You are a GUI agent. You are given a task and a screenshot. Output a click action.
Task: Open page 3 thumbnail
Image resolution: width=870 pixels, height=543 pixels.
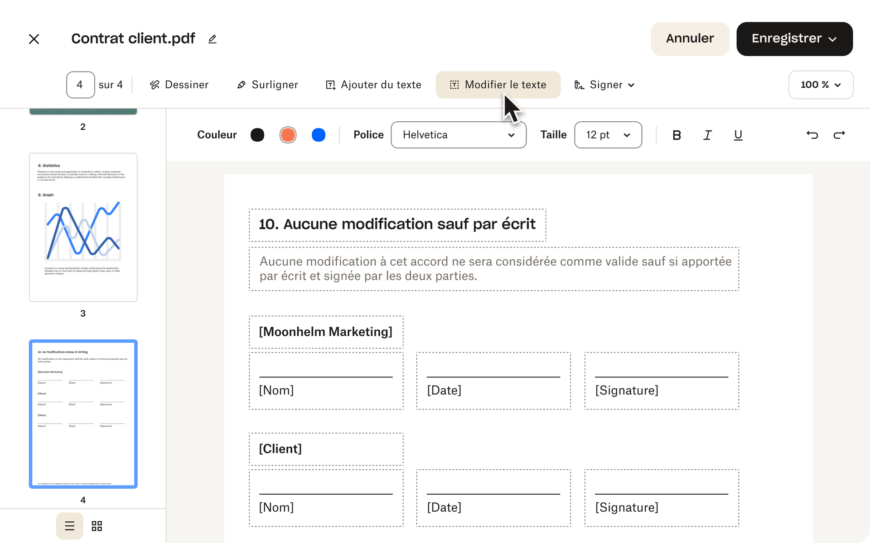83,226
